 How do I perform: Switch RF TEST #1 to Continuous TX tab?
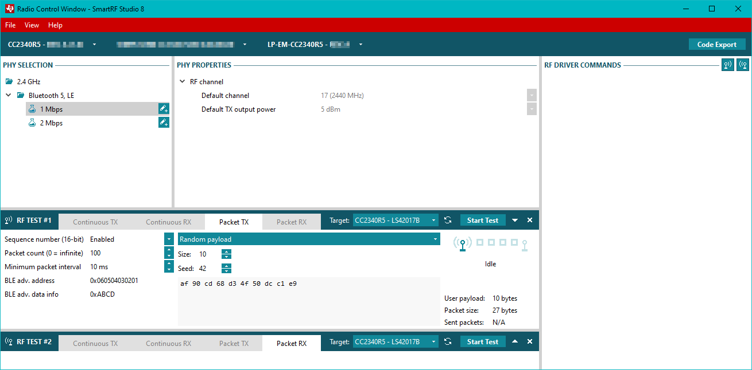tap(95, 222)
